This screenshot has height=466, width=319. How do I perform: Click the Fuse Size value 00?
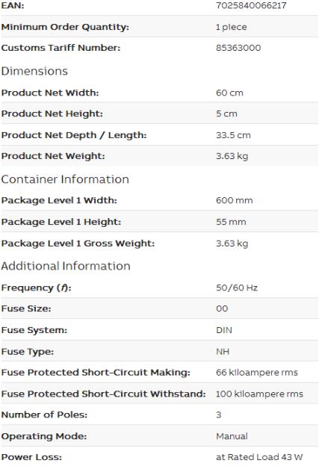click(x=222, y=308)
